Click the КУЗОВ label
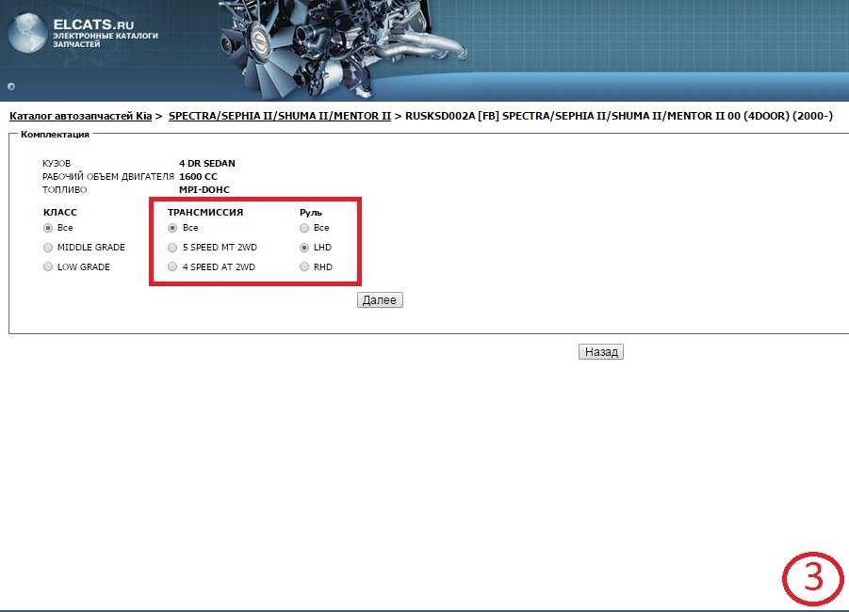 coord(57,164)
